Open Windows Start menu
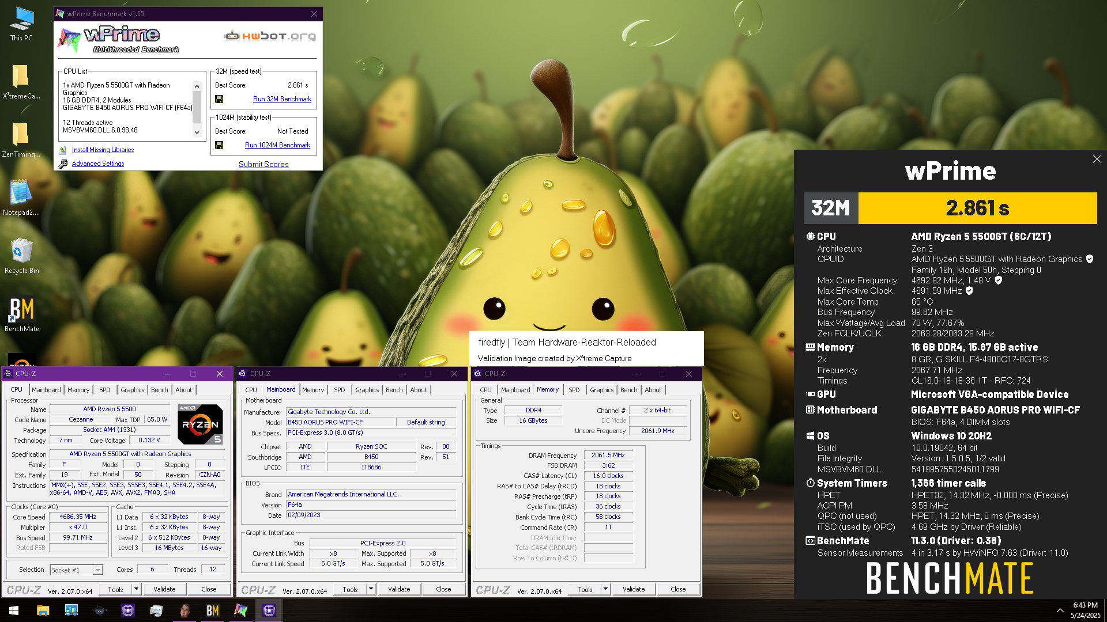Screen dimensions: 1107x622 [x=14, y=610]
